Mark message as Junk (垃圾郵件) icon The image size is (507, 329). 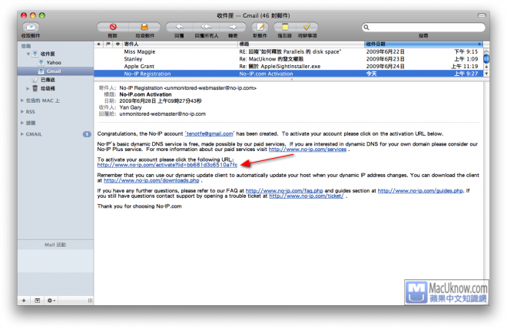(144, 27)
